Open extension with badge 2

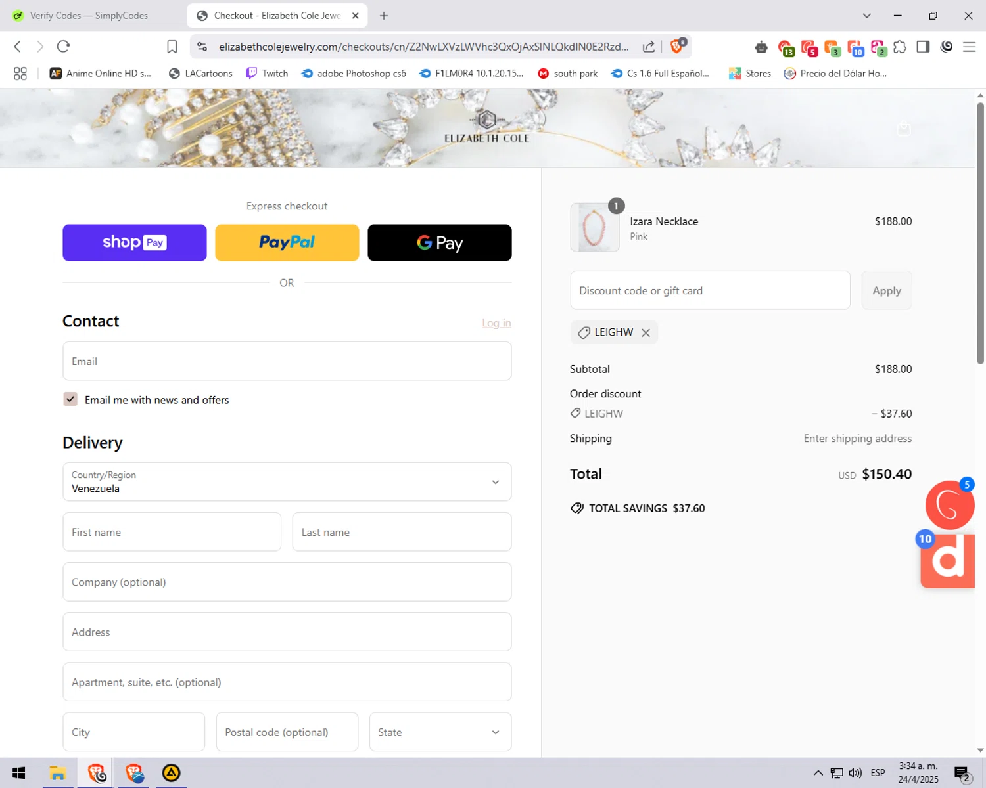[x=878, y=48]
